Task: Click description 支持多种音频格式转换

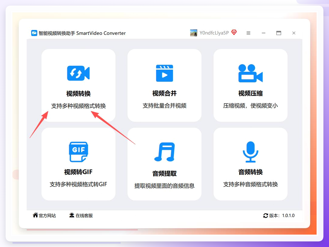Action: [x=251, y=184]
